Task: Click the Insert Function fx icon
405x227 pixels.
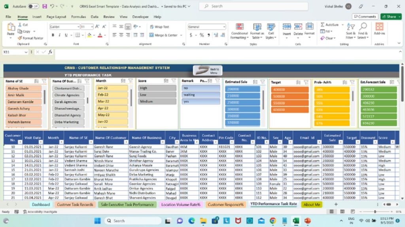Action: (50, 52)
